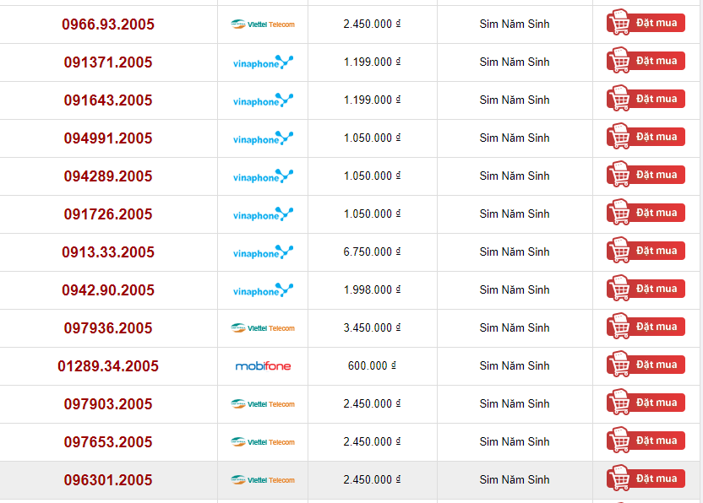The image size is (703, 503).
Task: Click Vinaphone logo in 094991.2005 row
Action: [x=263, y=138]
